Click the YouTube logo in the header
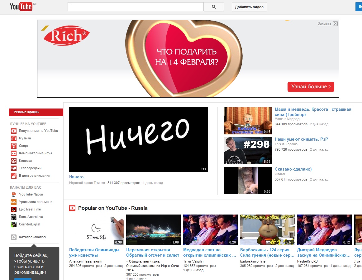This screenshot has height=280, width=362. (21, 7)
